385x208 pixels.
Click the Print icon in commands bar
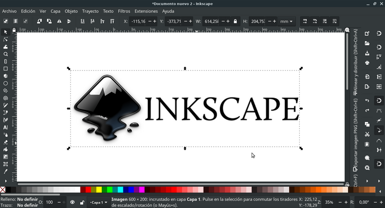click(367, 63)
